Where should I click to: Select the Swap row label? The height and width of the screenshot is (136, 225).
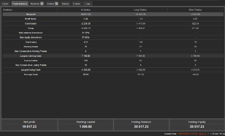point(31,28)
